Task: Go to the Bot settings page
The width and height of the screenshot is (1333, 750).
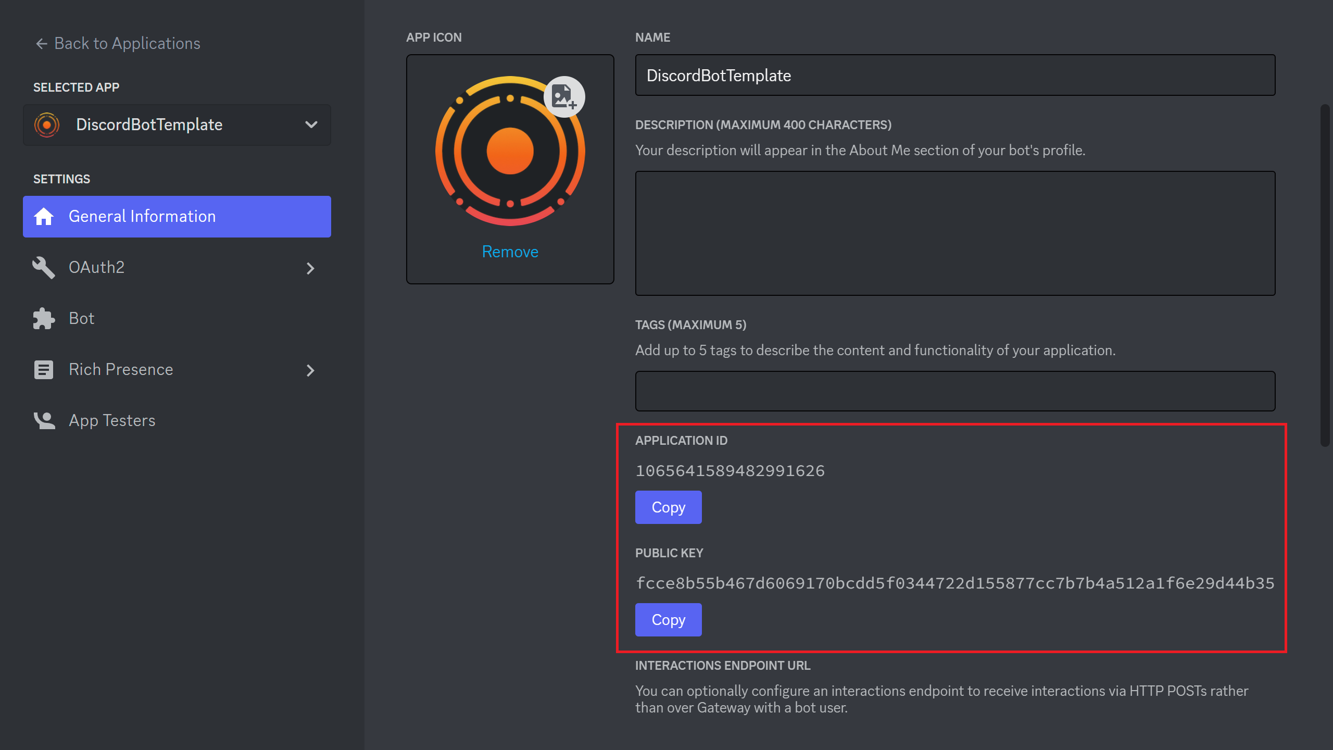Action: [x=82, y=318]
